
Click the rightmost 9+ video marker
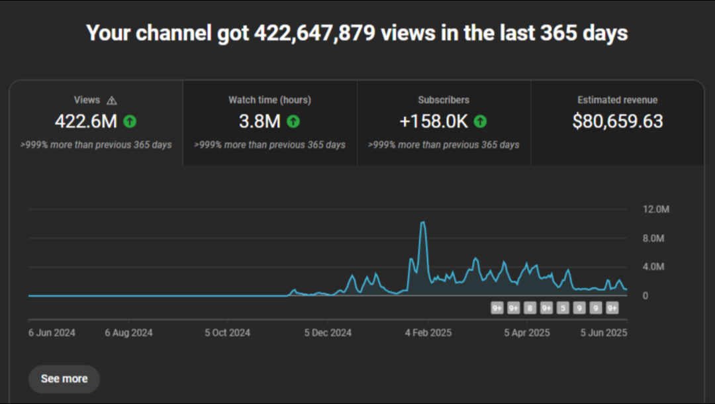[x=612, y=308]
